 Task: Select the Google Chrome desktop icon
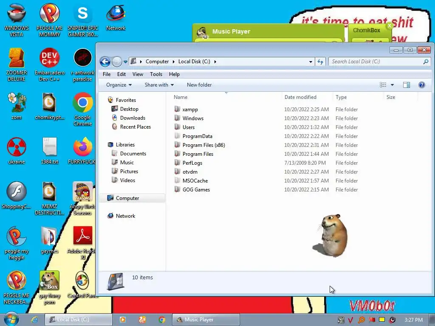click(x=83, y=109)
